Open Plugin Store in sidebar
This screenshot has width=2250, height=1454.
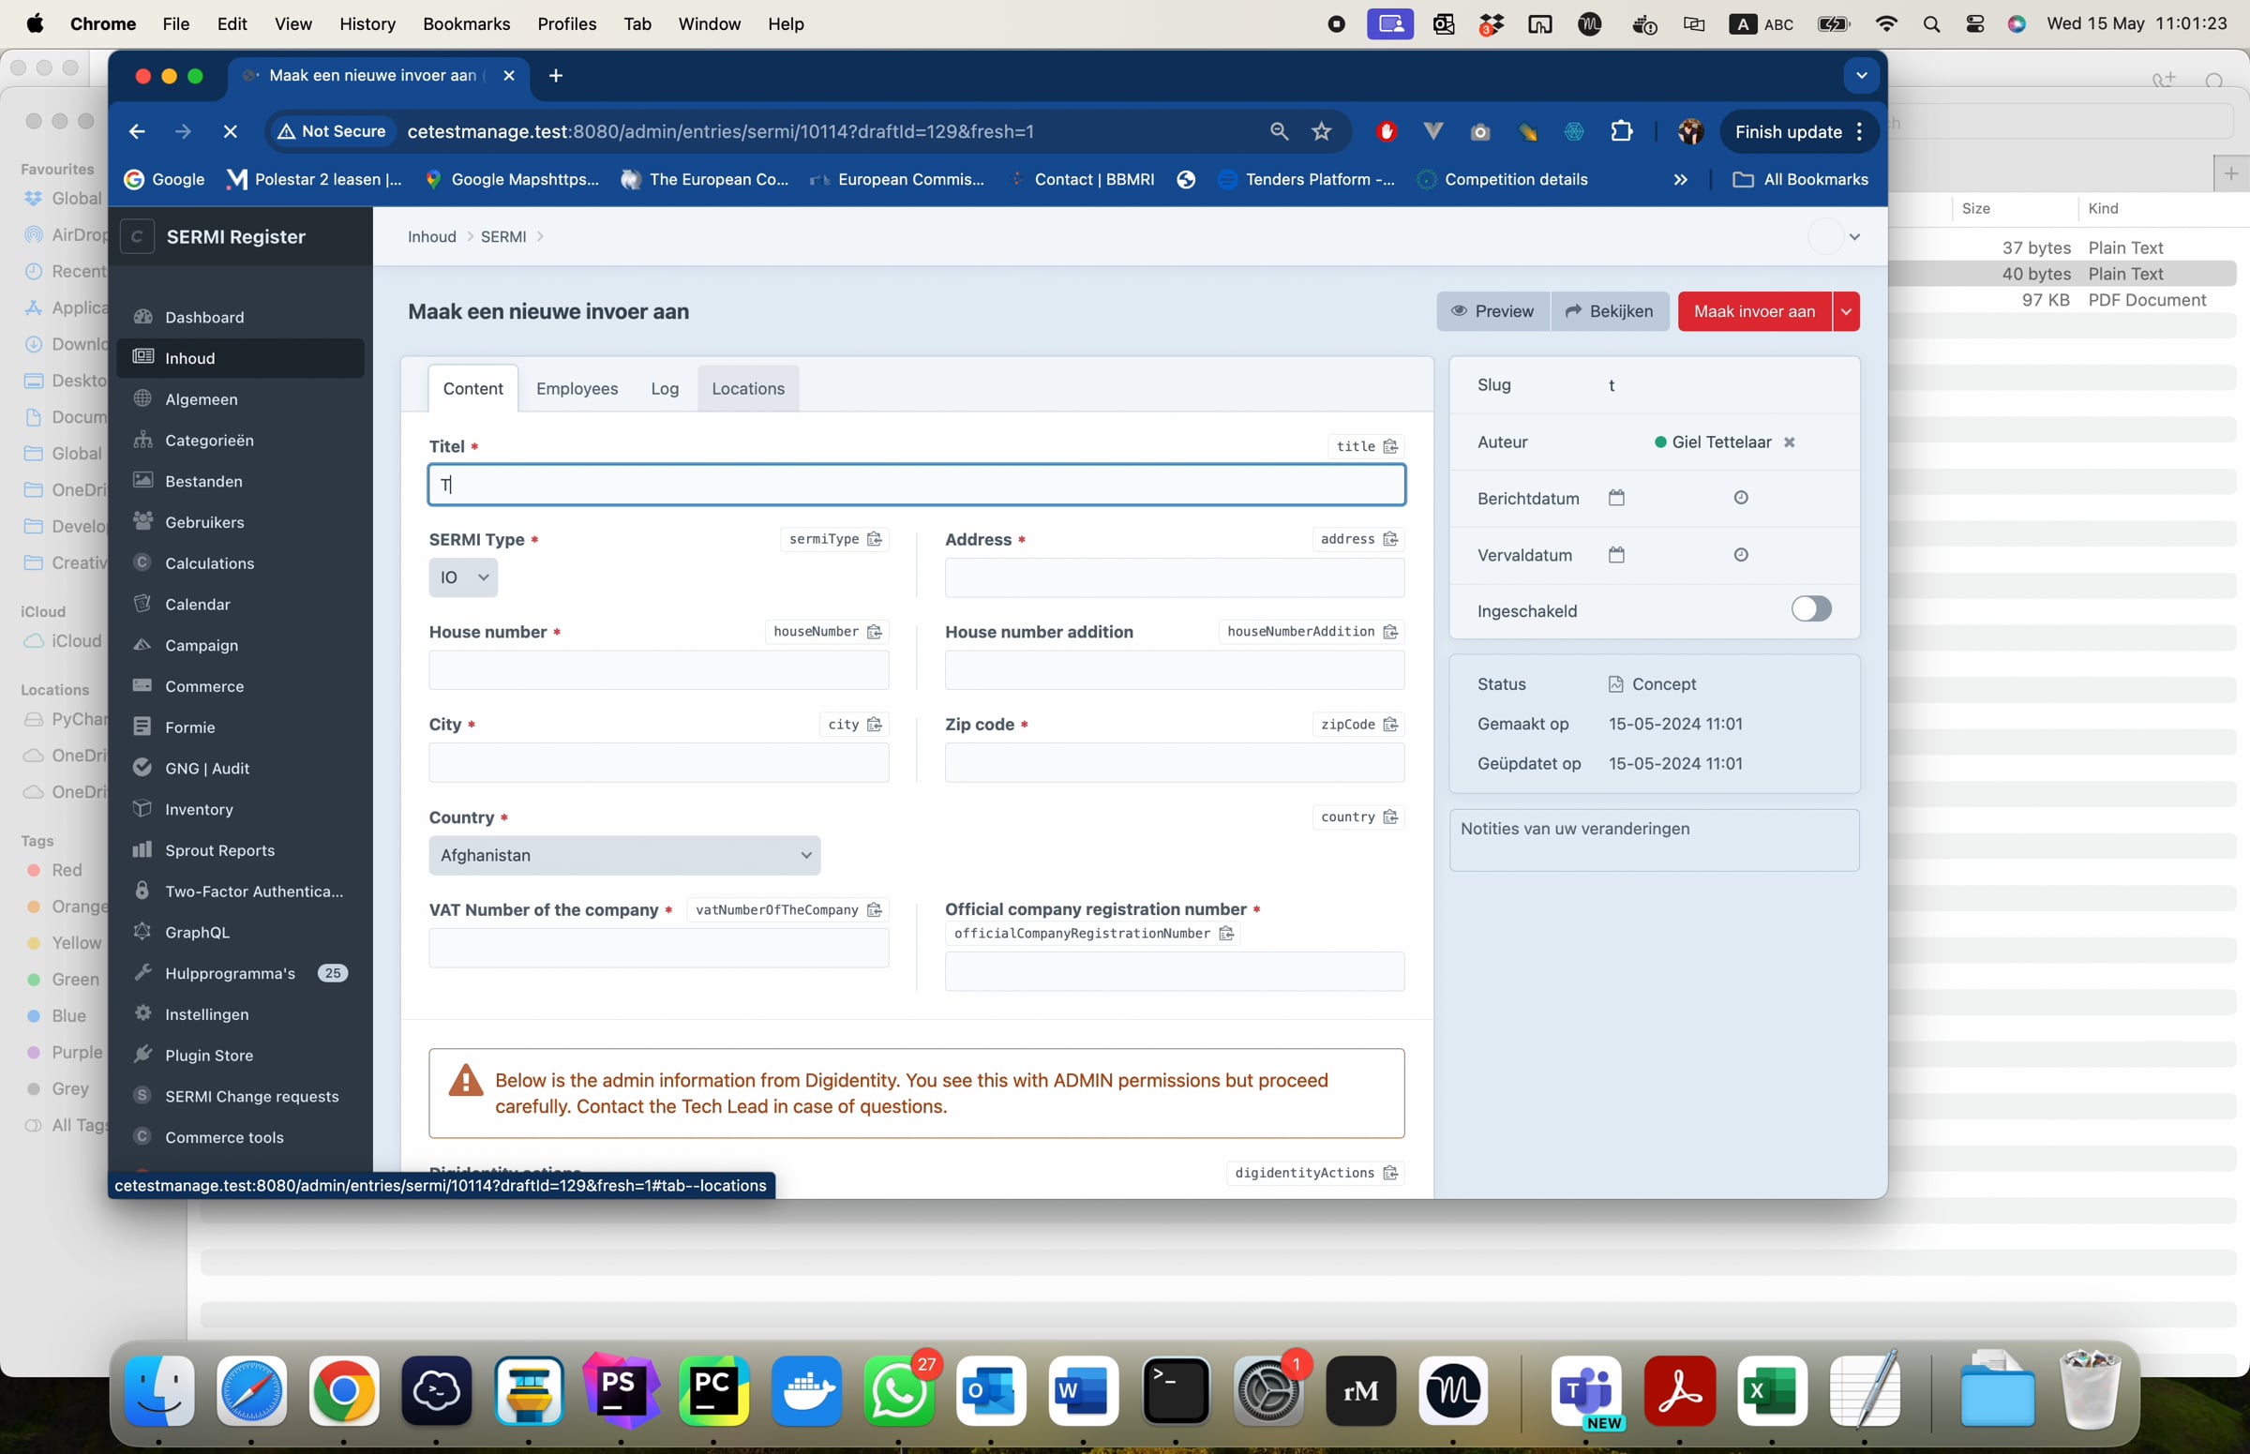click(209, 1055)
